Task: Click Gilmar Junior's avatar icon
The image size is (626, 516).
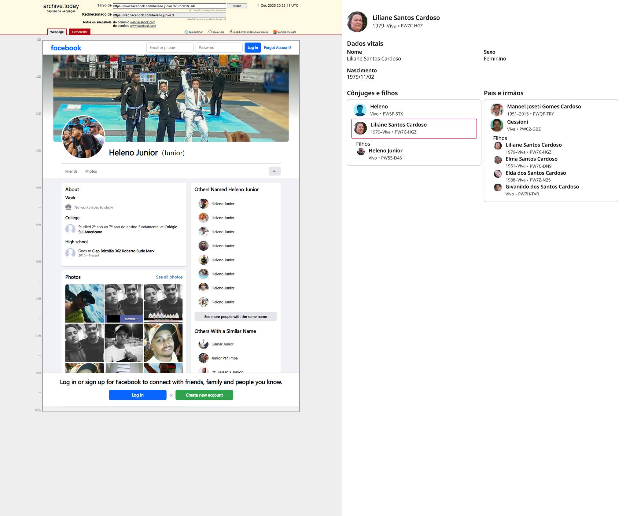Action: click(203, 344)
